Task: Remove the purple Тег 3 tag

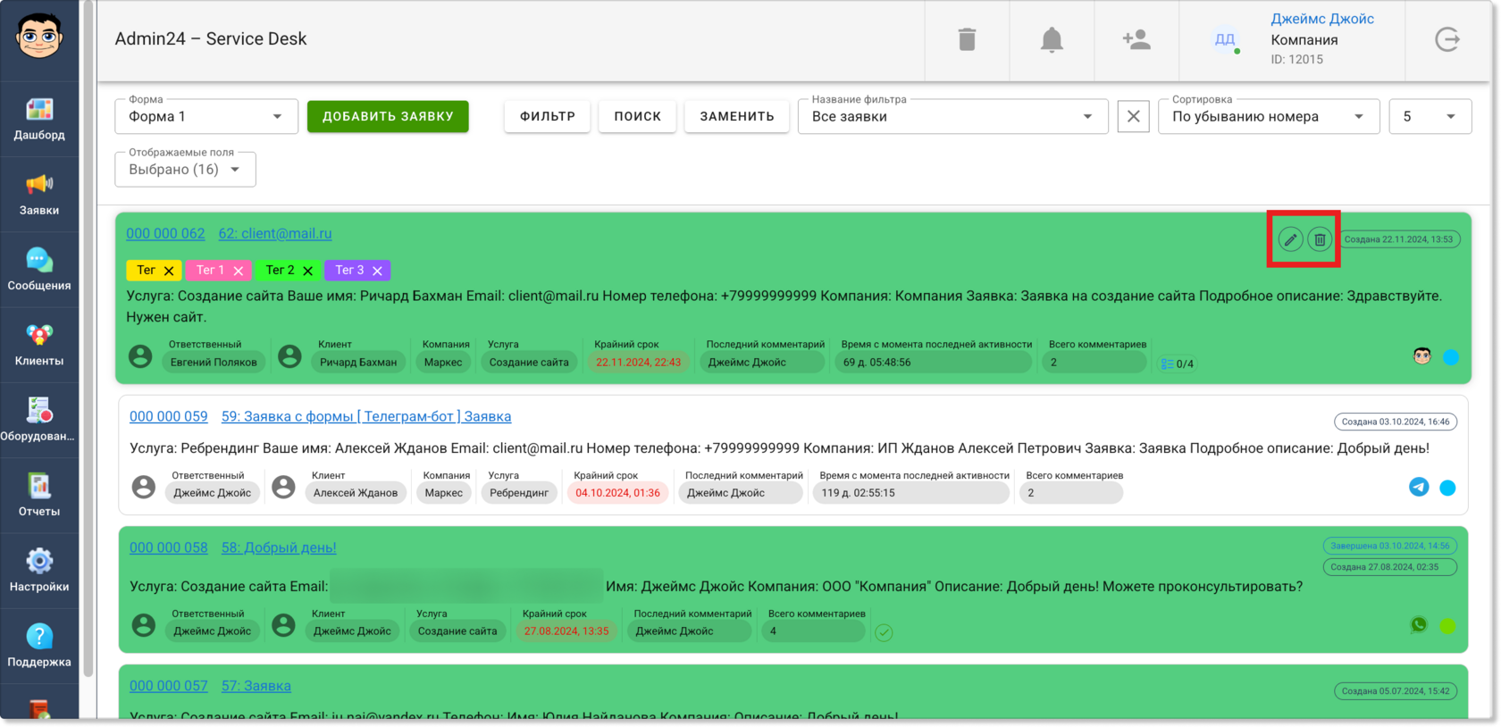Action: [x=378, y=271]
